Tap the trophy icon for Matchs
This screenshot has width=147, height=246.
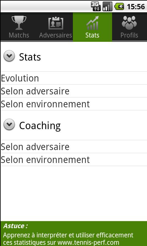tap(19, 22)
